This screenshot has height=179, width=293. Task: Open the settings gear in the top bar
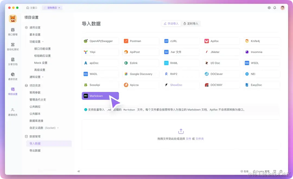click(x=269, y=8)
